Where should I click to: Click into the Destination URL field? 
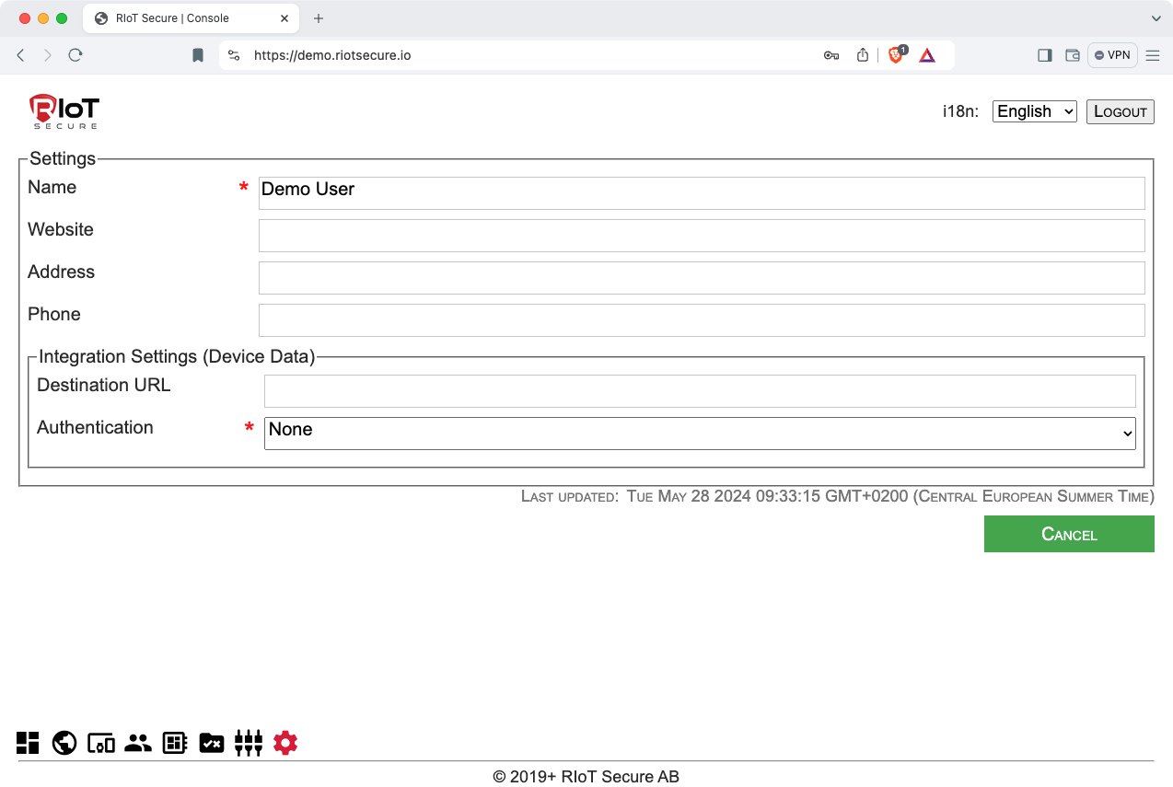(x=700, y=391)
